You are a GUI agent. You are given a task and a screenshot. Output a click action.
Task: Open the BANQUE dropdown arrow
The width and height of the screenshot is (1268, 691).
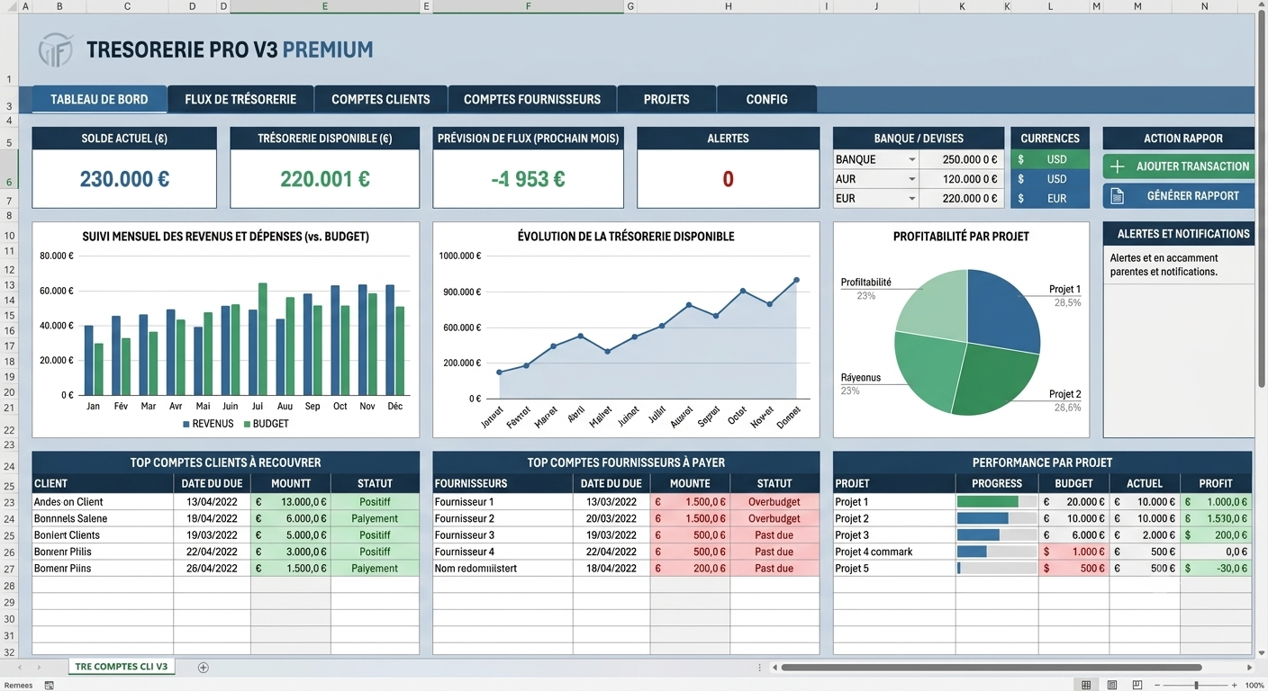click(911, 160)
